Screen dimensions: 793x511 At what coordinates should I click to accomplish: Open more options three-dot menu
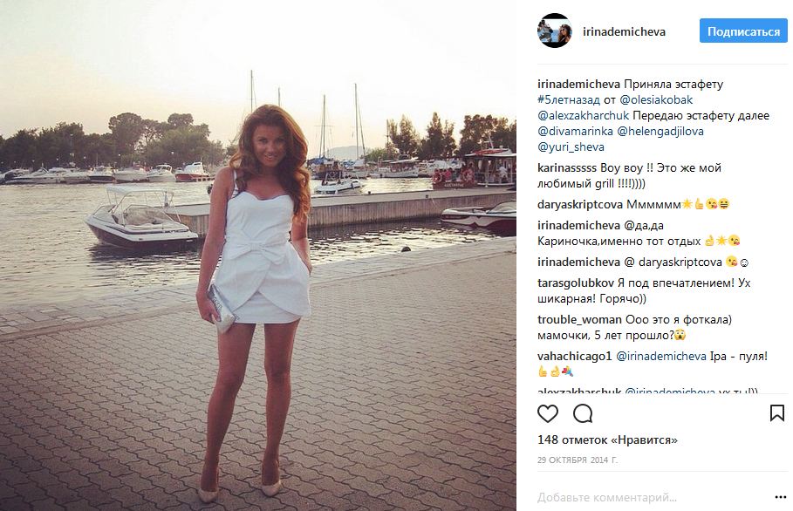click(x=781, y=498)
